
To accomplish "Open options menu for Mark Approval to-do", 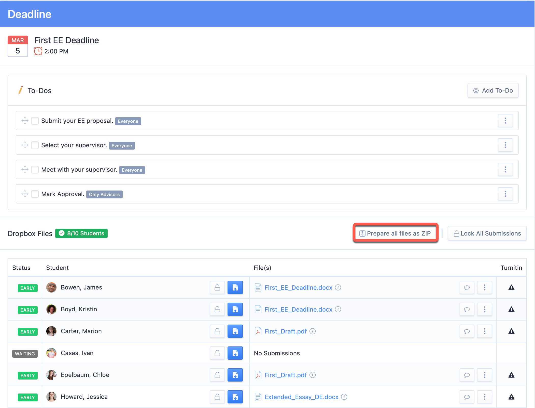I will click(505, 194).
